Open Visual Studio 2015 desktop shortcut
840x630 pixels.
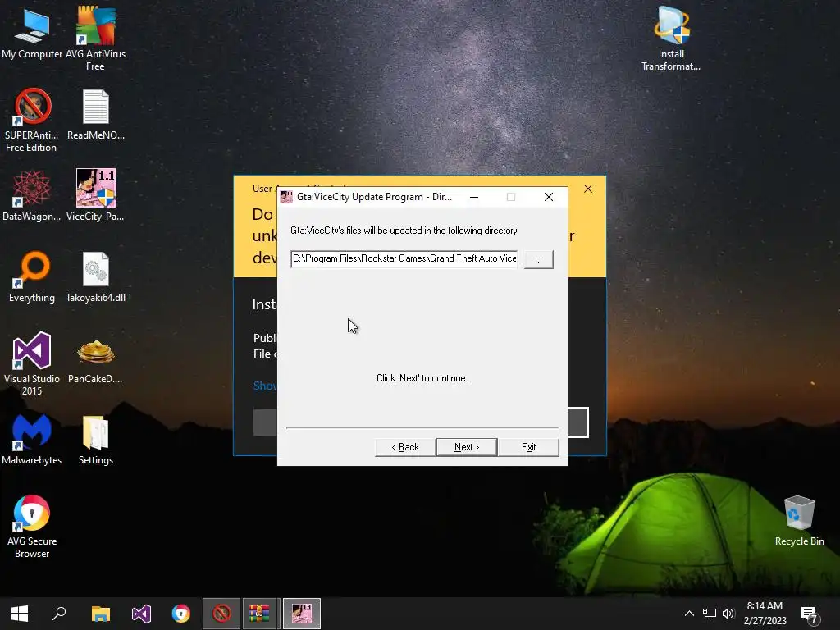pyautogui.click(x=32, y=363)
